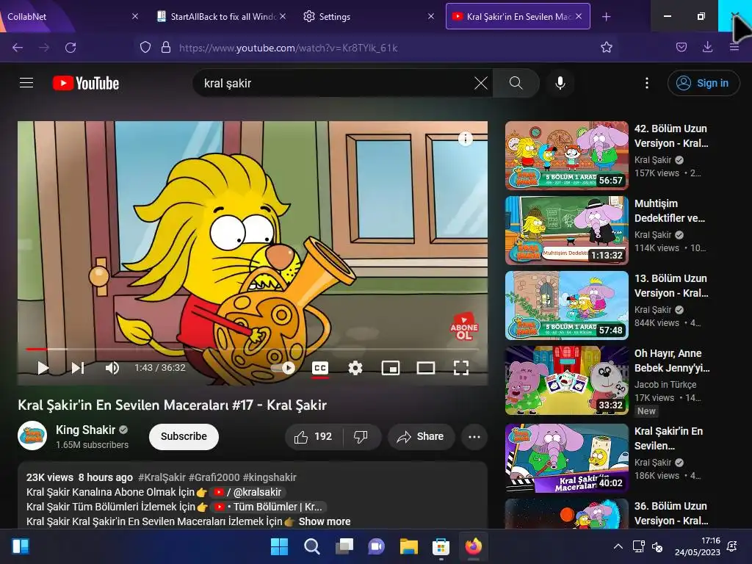The width and height of the screenshot is (752, 564).
Task: Open the Muhtişim Dedektifler video thumbnail
Action: [x=566, y=230]
